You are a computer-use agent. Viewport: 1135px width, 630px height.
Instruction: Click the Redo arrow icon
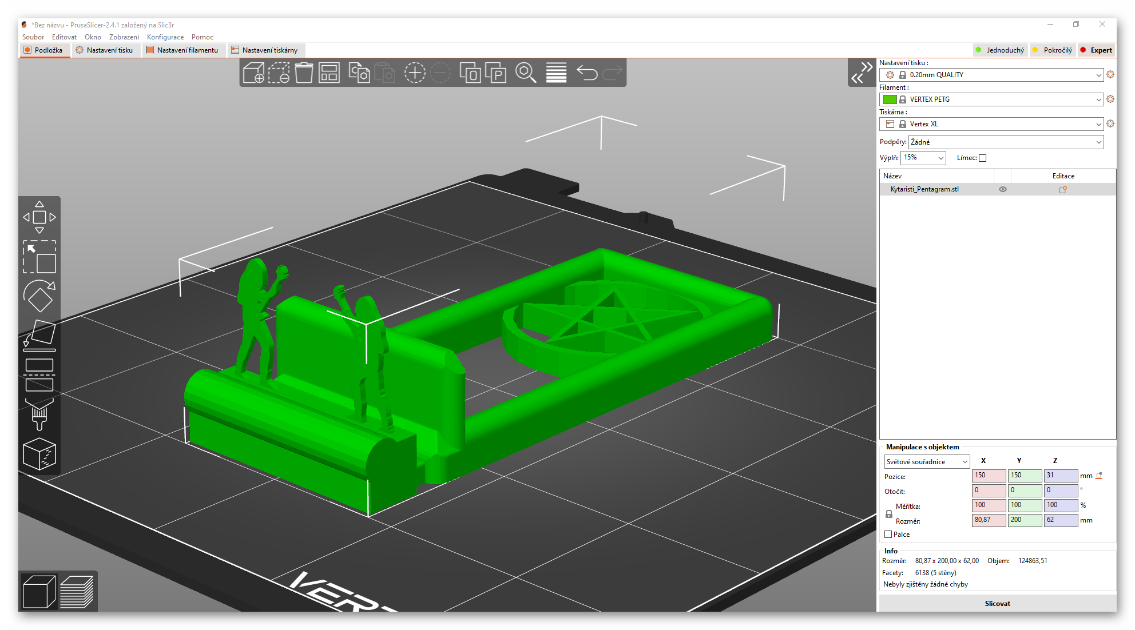(x=612, y=73)
